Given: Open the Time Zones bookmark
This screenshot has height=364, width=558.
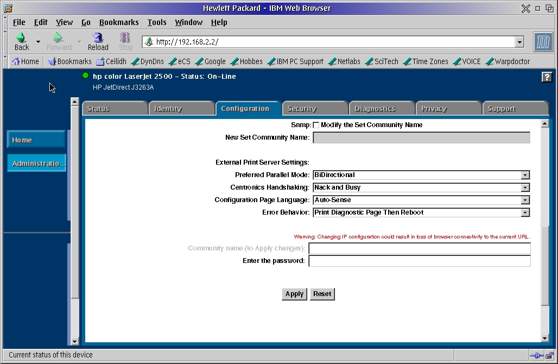Looking at the screenshot, I should (426, 61).
